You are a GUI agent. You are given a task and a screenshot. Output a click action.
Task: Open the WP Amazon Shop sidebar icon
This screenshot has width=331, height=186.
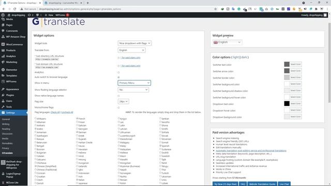tap(3, 37)
